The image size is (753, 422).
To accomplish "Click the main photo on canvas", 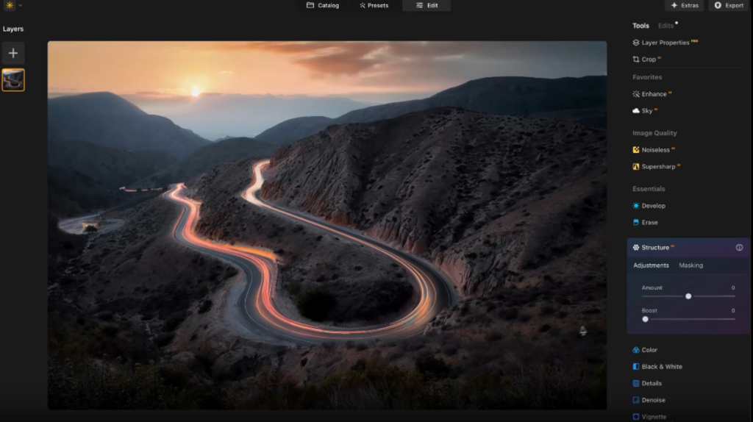I will [x=327, y=225].
